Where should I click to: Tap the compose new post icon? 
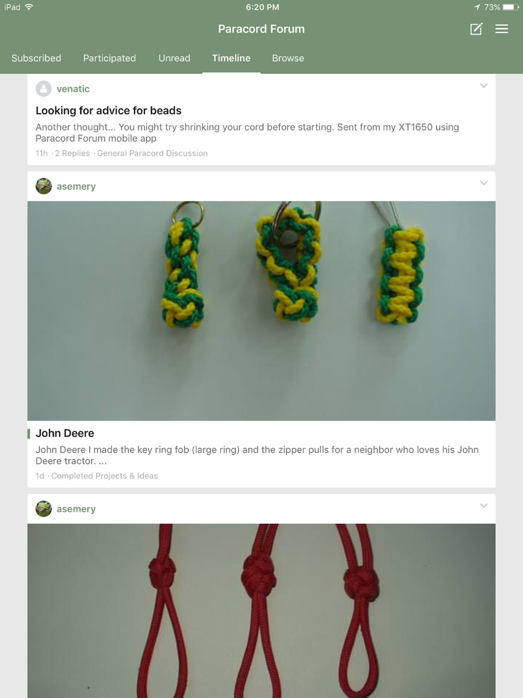pos(476,29)
